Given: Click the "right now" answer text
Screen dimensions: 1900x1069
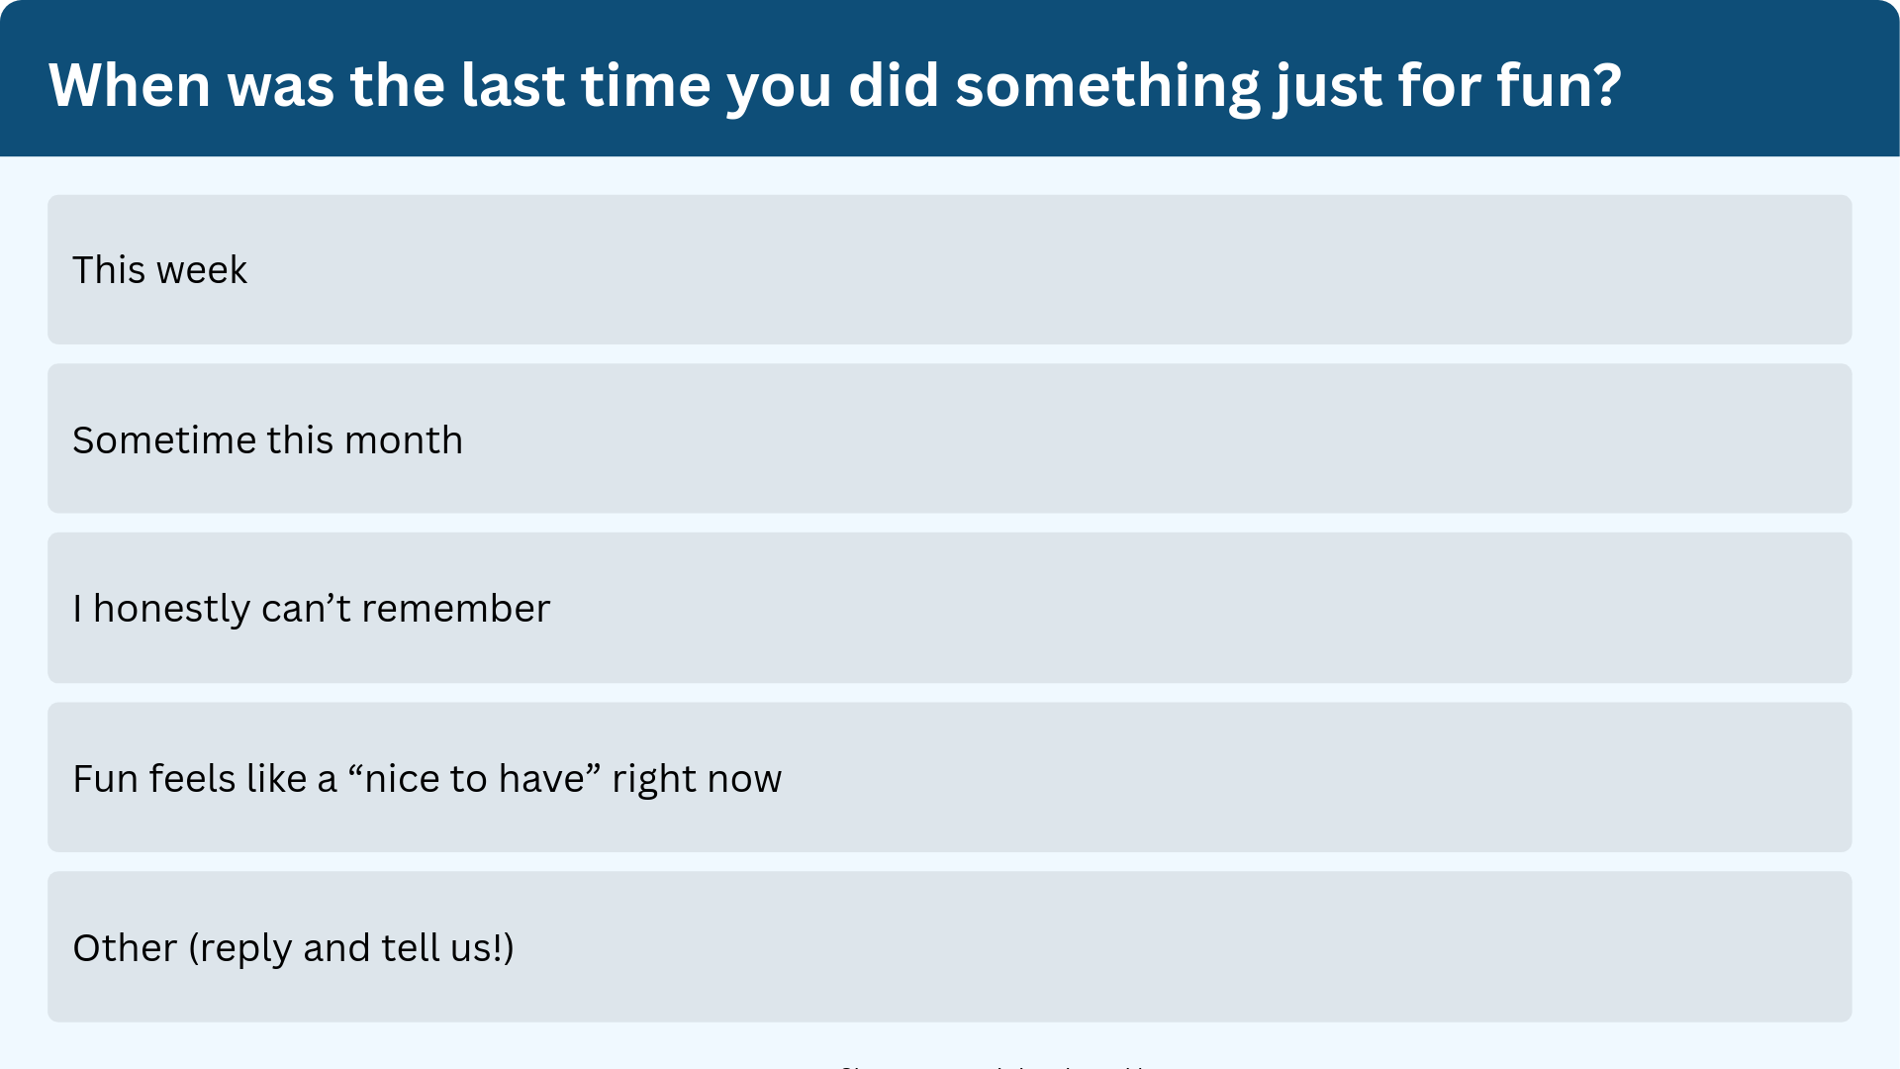Looking at the screenshot, I should tap(697, 779).
